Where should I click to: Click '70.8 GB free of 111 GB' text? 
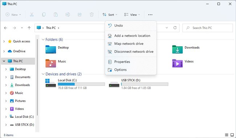[72, 88]
